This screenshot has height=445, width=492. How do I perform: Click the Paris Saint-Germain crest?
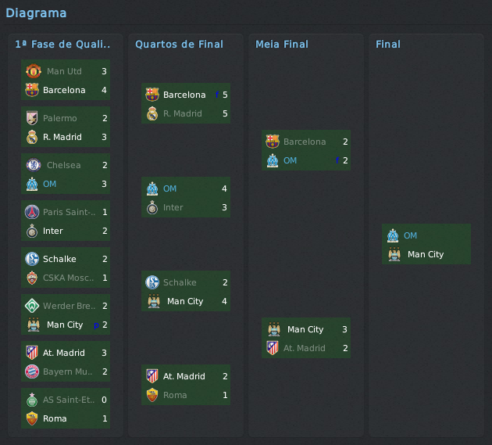tap(32, 212)
